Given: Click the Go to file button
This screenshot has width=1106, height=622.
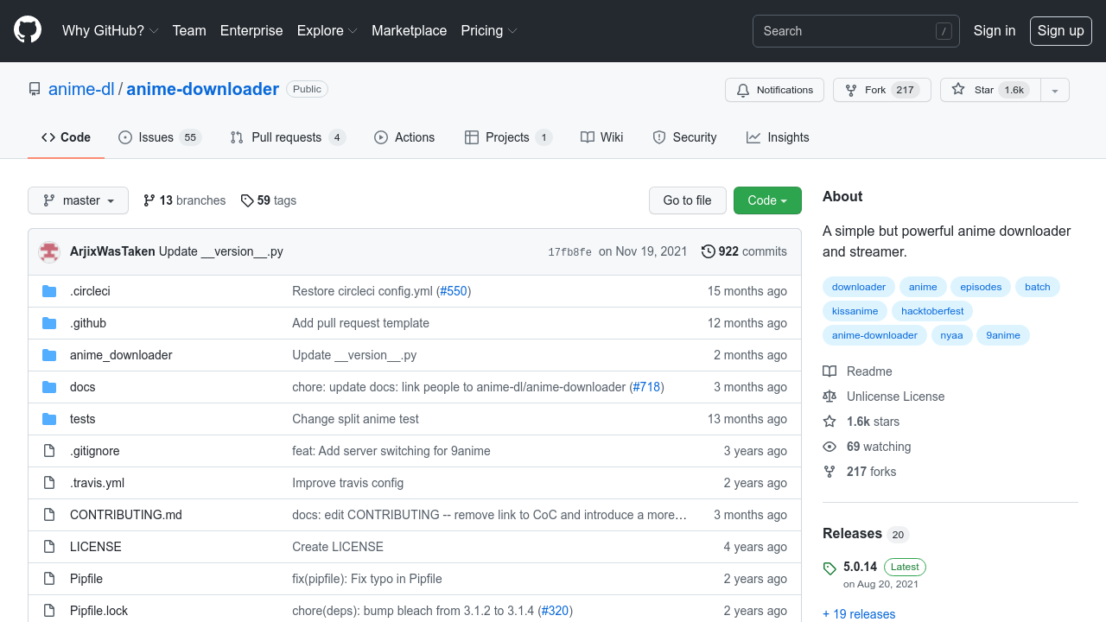Looking at the screenshot, I should 688,200.
